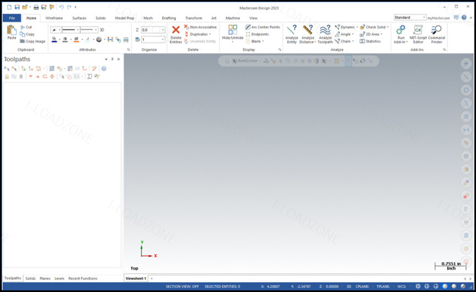Expand the Attributes group dialog launcher
The width and height of the screenshot is (476, 292).
coord(129,50)
